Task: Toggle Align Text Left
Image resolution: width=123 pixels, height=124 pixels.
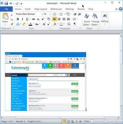Action: 54,19
